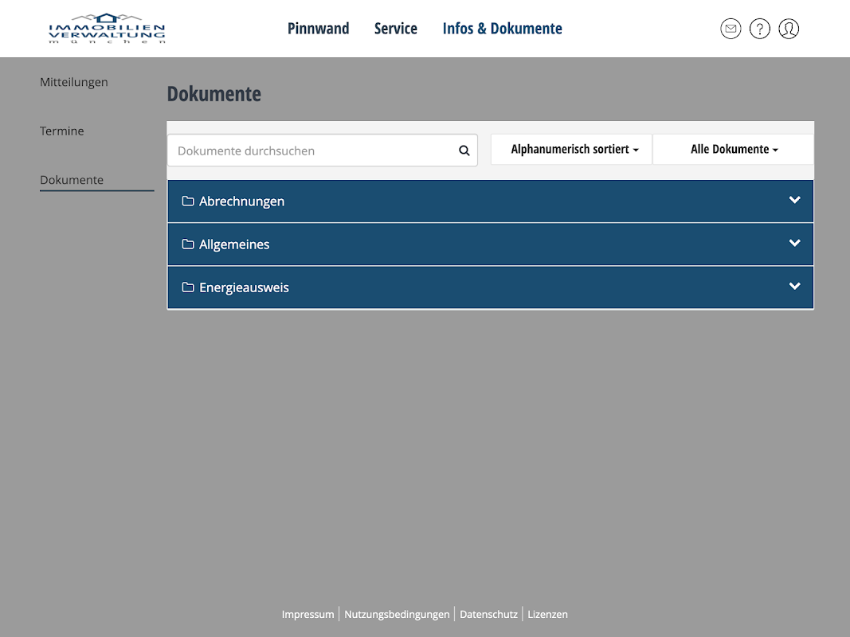Viewport: 850px width, 637px height.
Task: Open Mitteilungen in the sidebar
Action: [74, 82]
